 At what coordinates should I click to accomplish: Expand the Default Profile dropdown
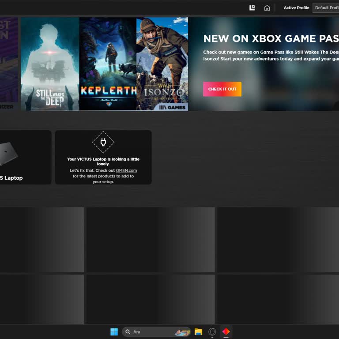(326, 8)
